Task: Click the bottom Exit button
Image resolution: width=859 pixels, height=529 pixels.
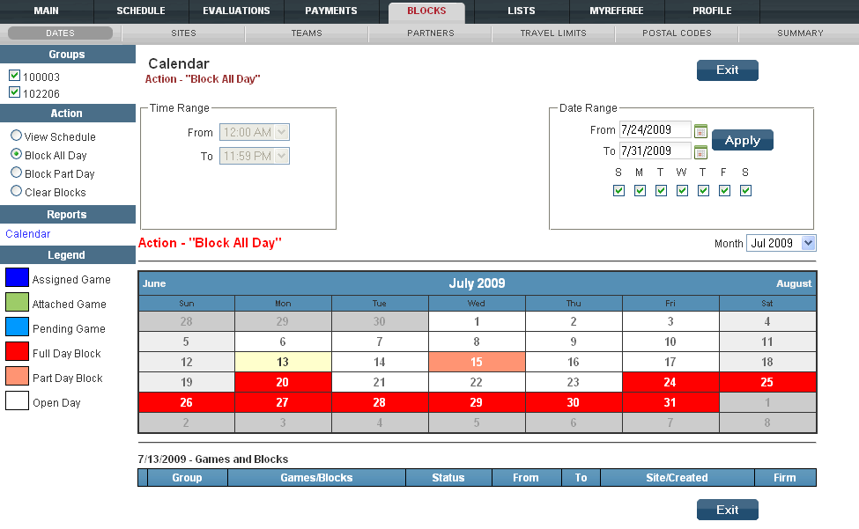Action: [728, 510]
